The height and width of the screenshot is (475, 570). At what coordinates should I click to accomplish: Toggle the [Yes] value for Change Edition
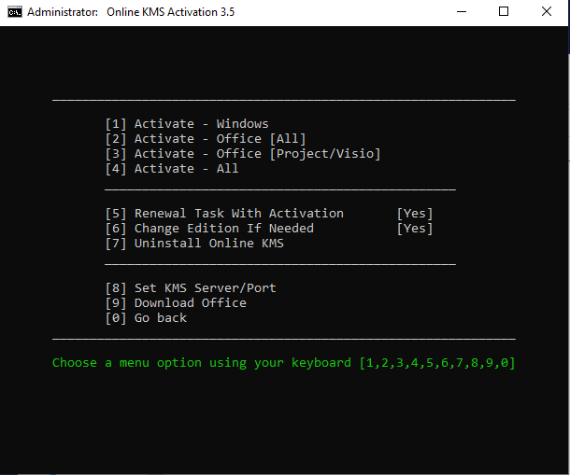(415, 229)
